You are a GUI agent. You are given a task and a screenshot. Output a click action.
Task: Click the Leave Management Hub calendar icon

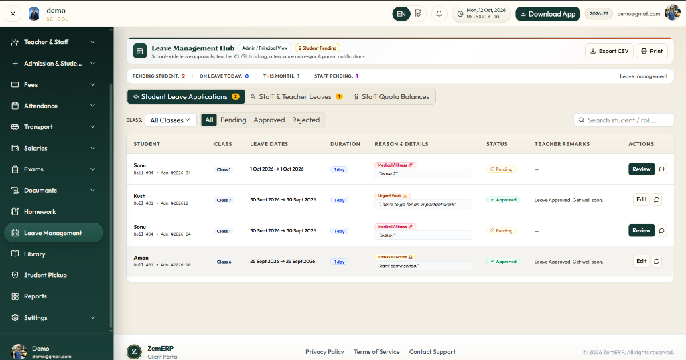click(x=139, y=51)
